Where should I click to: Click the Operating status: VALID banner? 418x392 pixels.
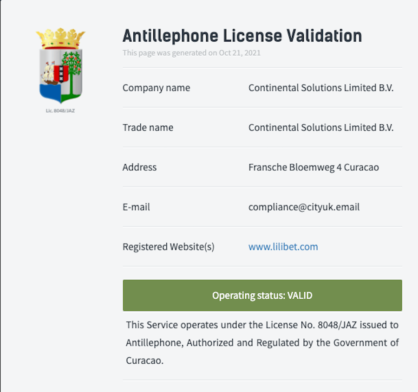(x=262, y=296)
